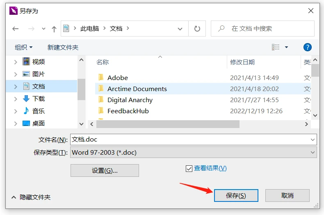Viewport: 324px width, 215px height.
Task: Click date 2022/12/19 12:26
Action: click(256, 111)
